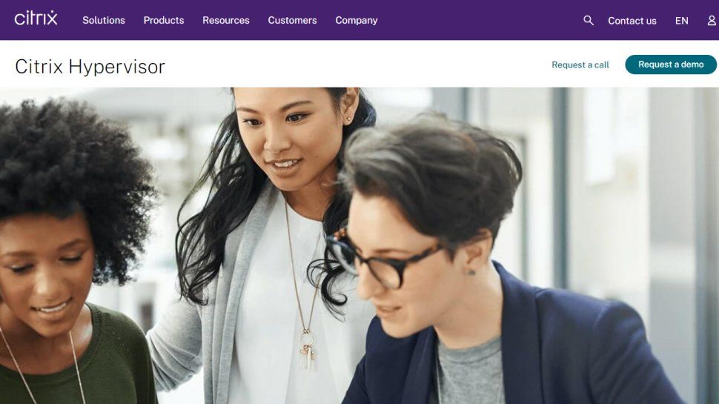Click the Citrix Hypervisor page heading
This screenshot has height=404, width=719.
[x=90, y=67]
